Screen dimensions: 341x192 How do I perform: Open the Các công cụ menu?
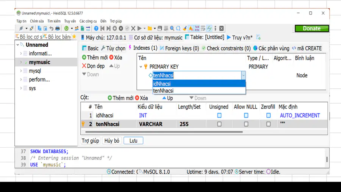tap(88, 21)
